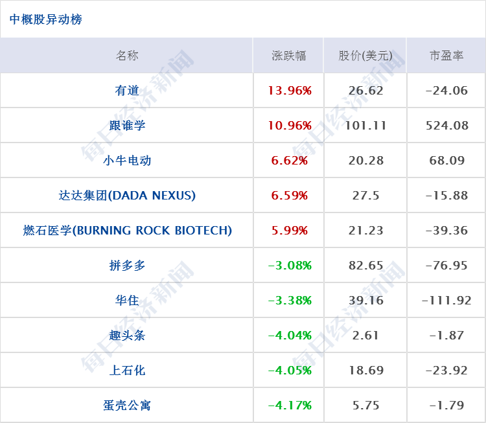This screenshot has width=486, height=423.
Task: Select the 小牛电动 stock link
Action: (127, 161)
